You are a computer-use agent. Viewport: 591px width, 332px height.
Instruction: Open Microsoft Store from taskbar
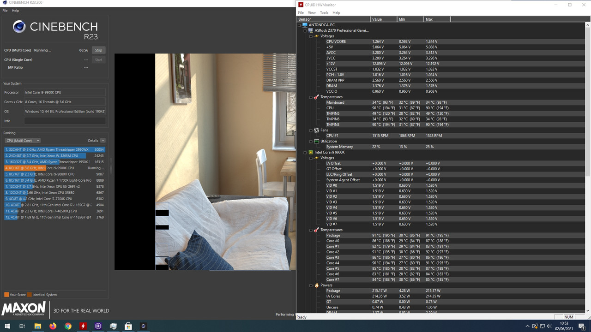pos(128,326)
